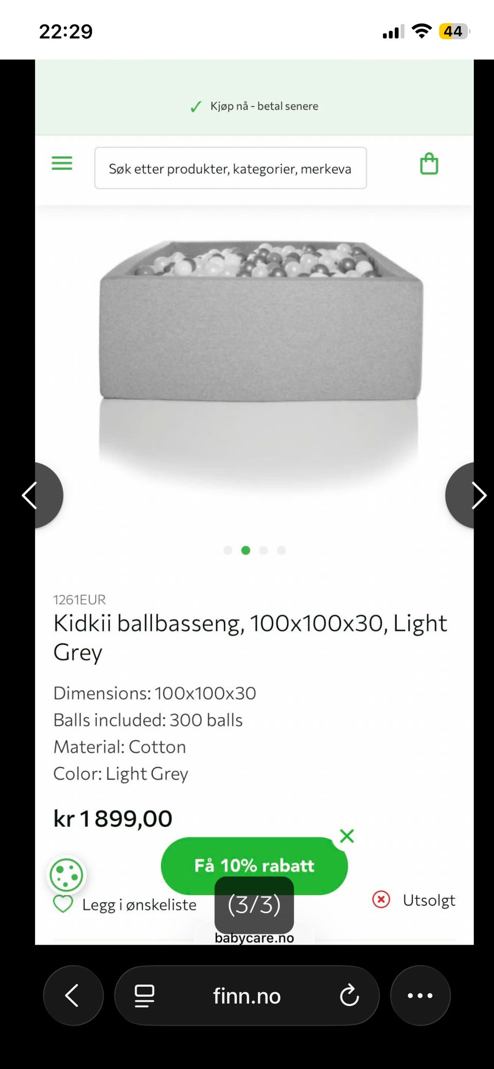Screen dimensions: 494x1069
Task: Show next image with right arrow
Action: [x=466, y=495]
